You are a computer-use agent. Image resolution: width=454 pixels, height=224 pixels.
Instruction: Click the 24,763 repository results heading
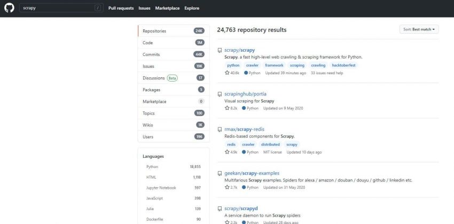click(x=252, y=30)
